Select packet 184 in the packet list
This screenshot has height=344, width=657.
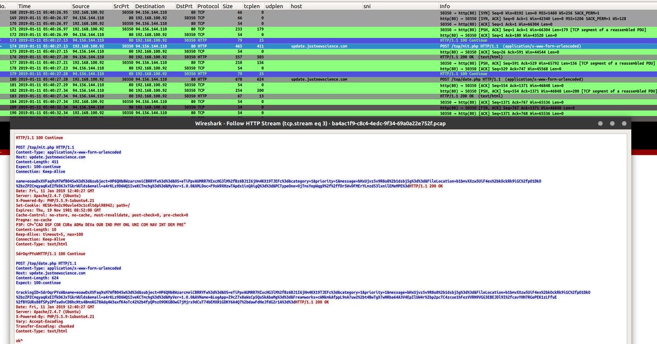point(328,101)
